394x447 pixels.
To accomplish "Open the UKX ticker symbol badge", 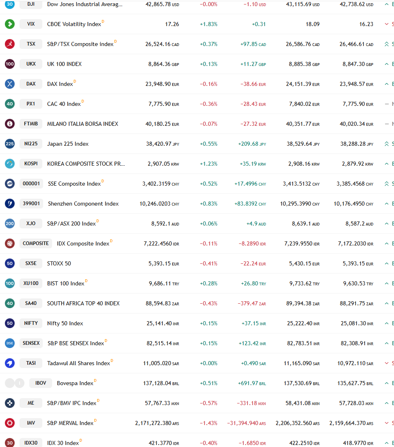I will tap(31, 64).
